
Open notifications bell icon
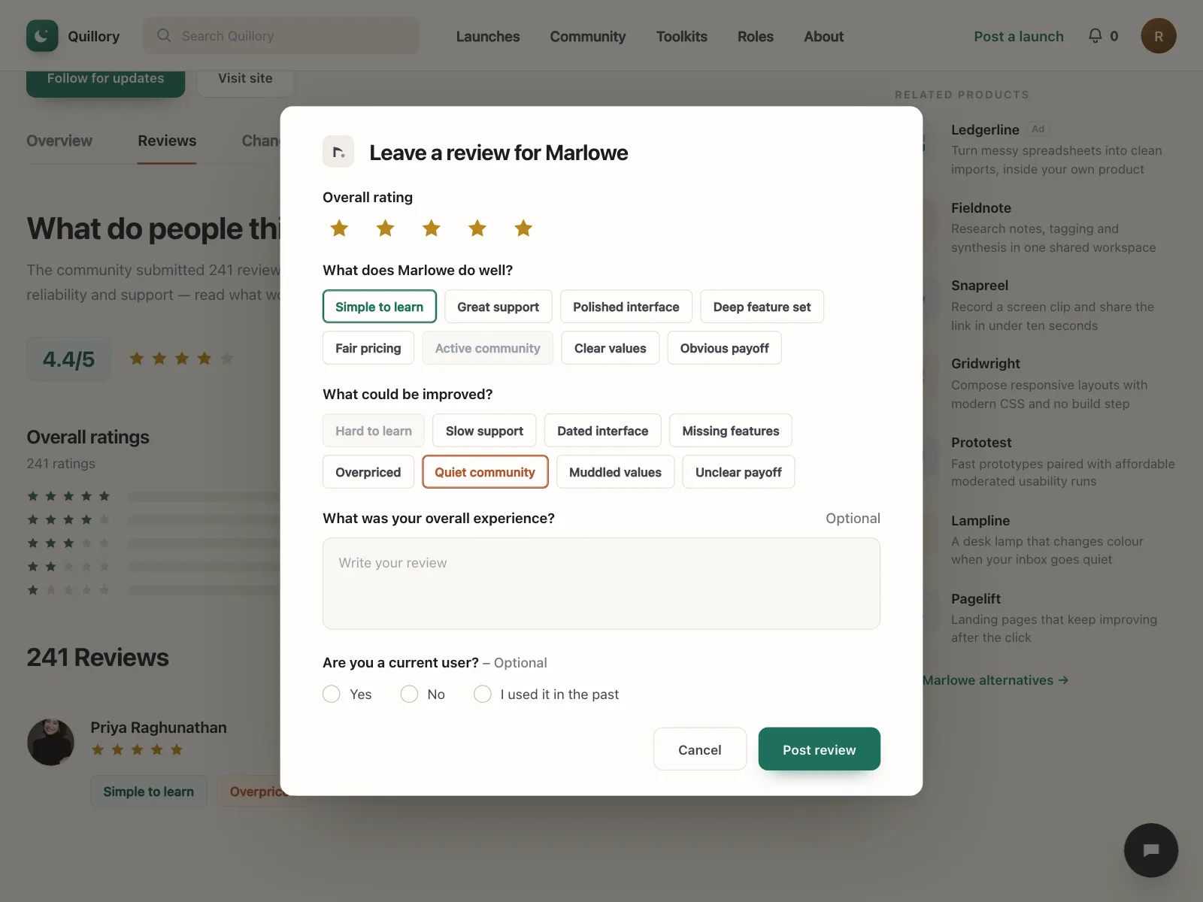[x=1095, y=35]
